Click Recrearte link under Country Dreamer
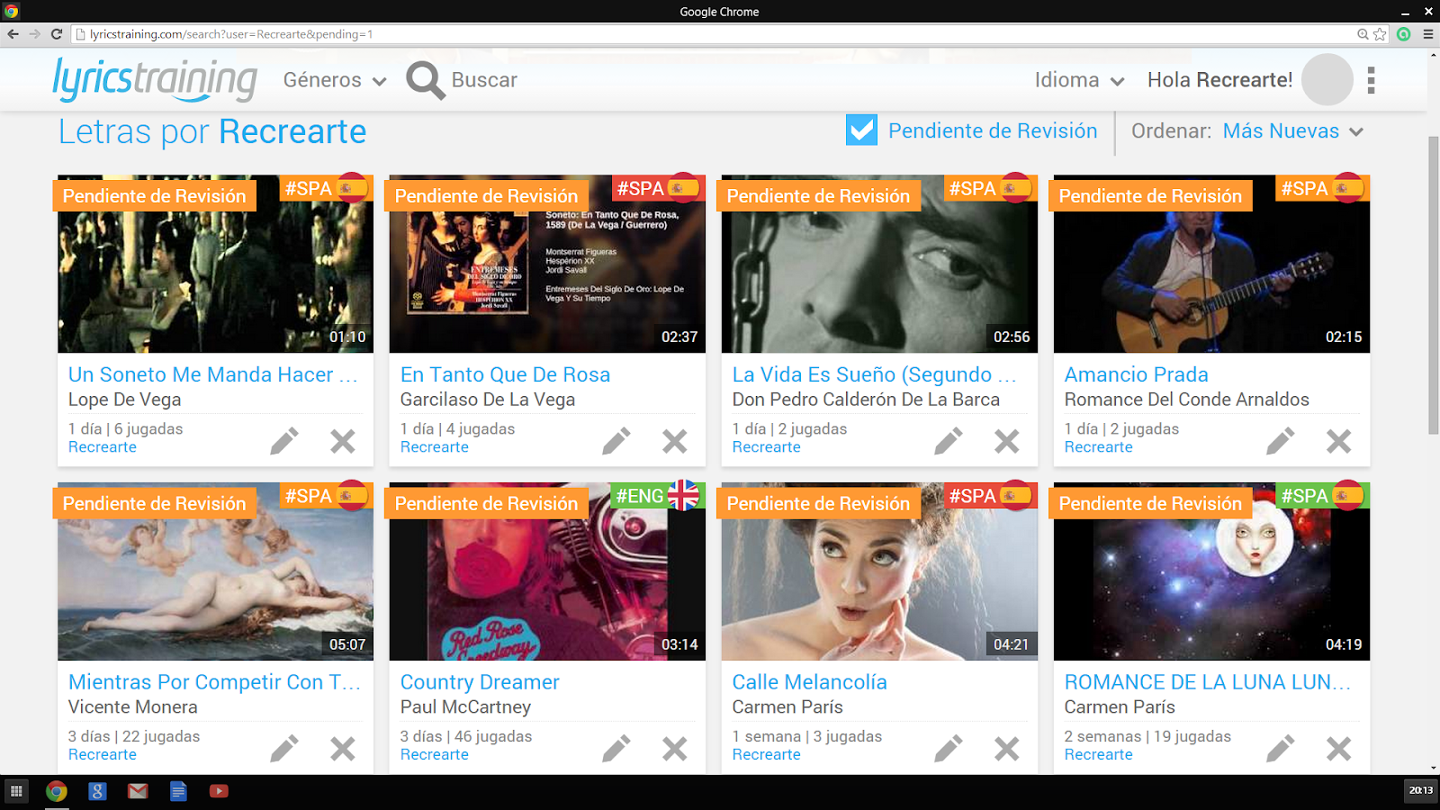This screenshot has height=810, width=1440. [x=434, y=755]
